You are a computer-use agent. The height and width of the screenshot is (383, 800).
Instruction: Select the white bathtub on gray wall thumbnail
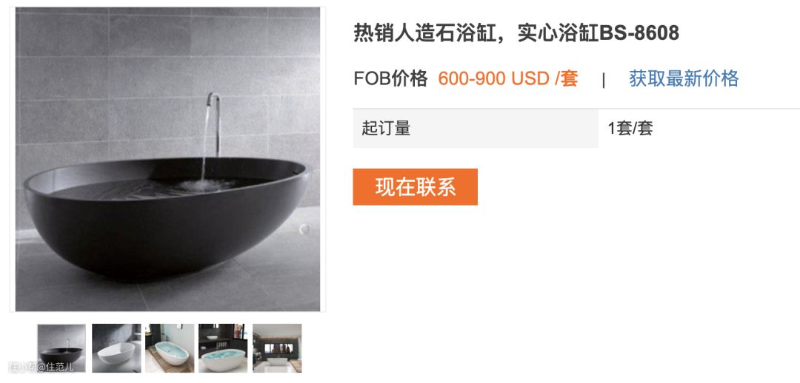coord(116,348)
